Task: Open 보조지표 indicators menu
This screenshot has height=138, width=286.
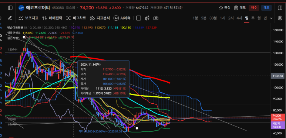Action: coord(28,18)
